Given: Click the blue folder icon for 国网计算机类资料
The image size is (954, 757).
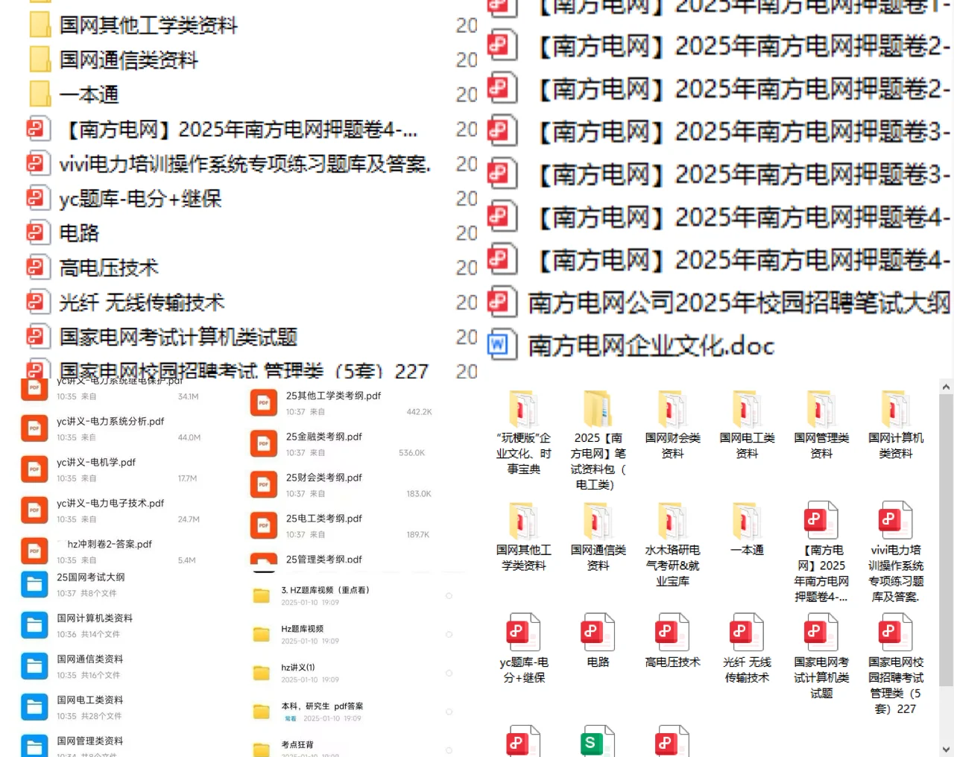Looking at the screenshot, I should coord(34,626).
